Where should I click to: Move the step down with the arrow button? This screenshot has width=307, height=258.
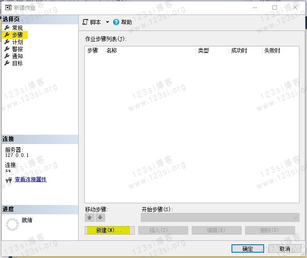(100, 218)
